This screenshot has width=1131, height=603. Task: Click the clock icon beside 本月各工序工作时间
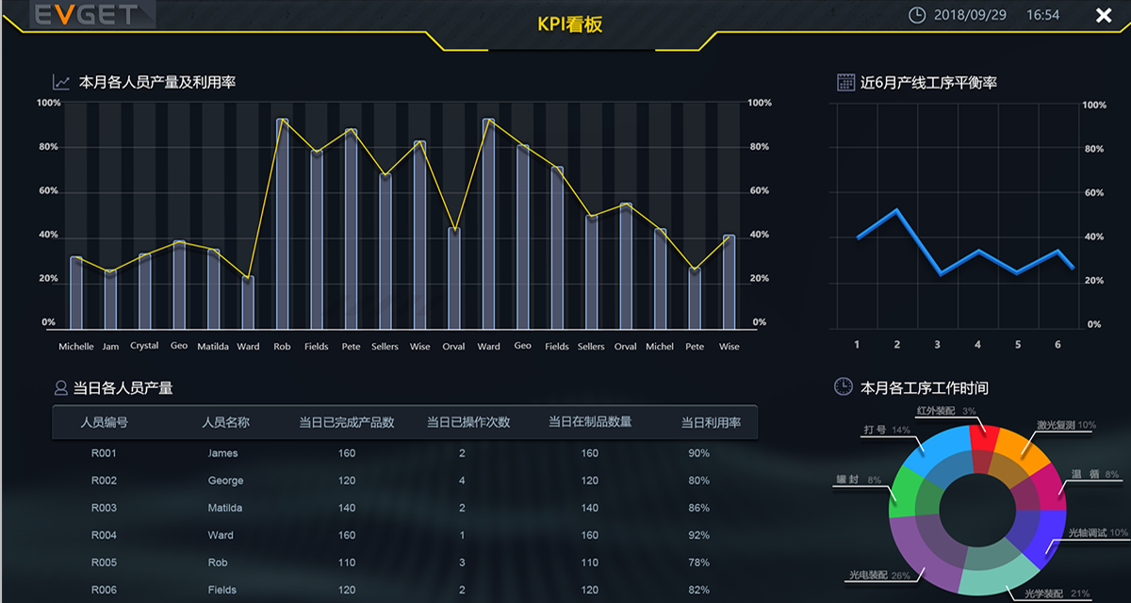pos(844,386)
